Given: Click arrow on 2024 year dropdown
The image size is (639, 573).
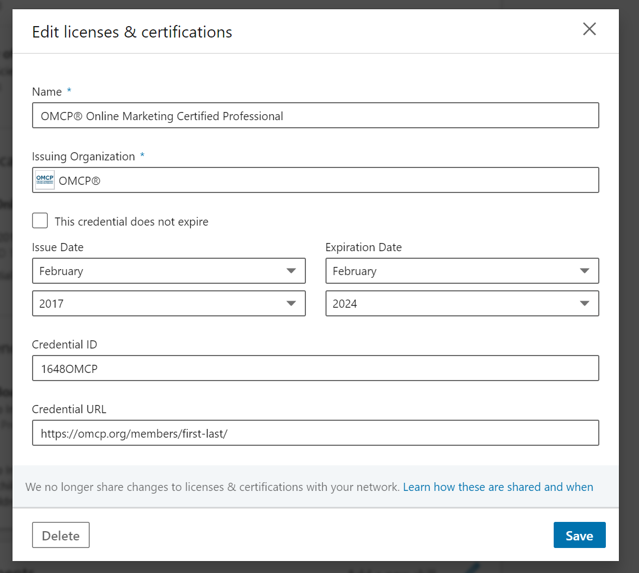Looking at the screenshot, I should (x=585, y=303).
